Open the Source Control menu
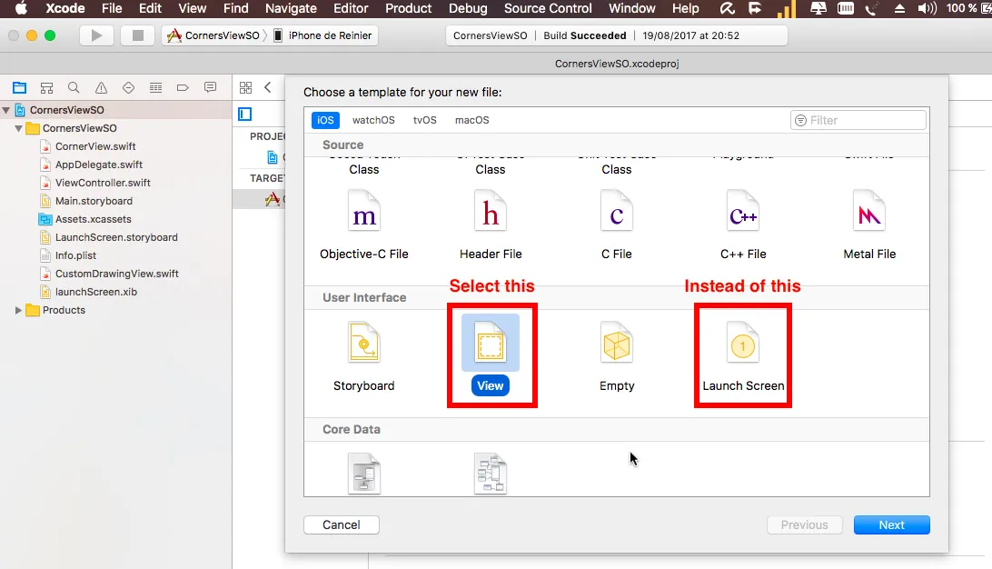The image size is (992, 569). pyautogui.click(x=548, y=8)
